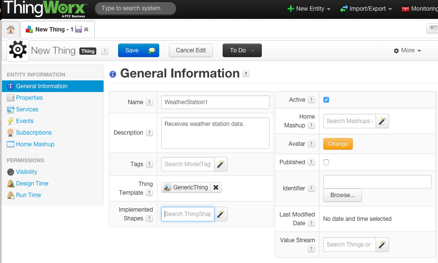Remove the GenericThing template
438x263 pixels.
coord(216,187)
